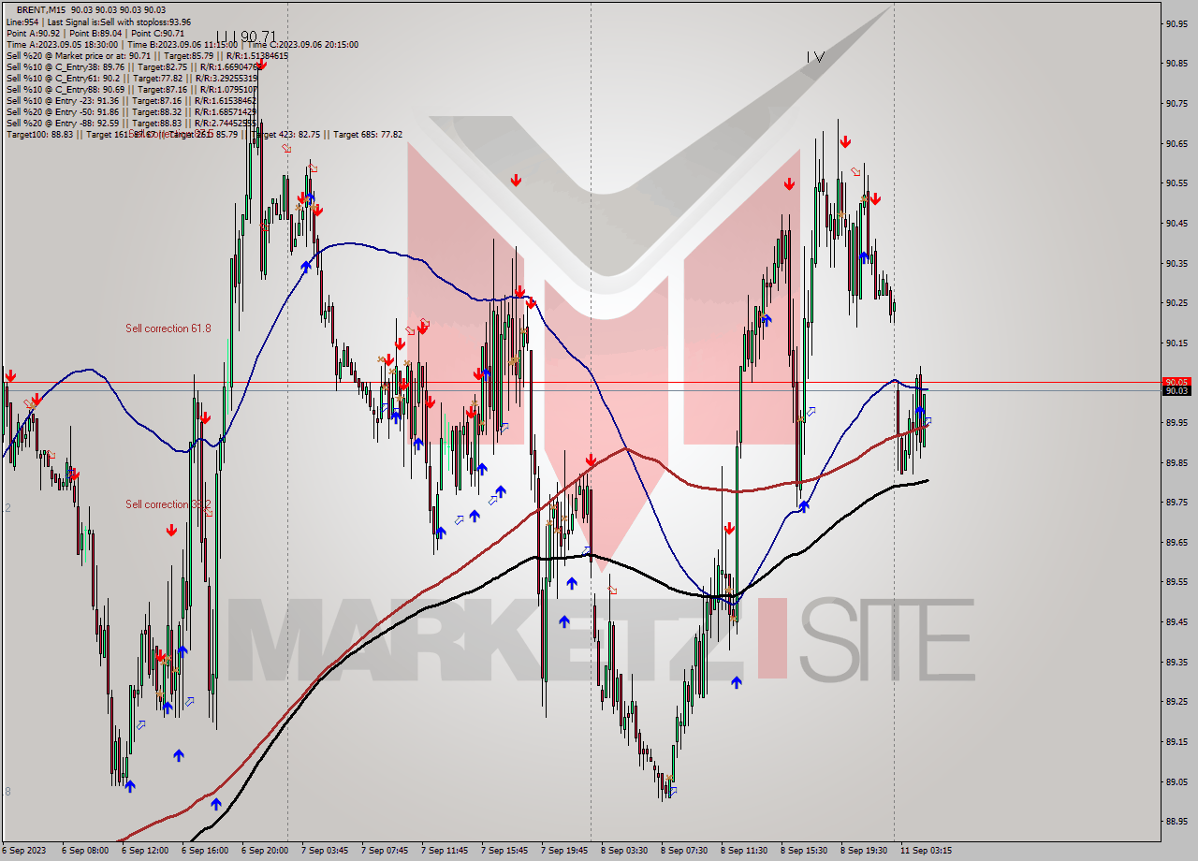The height and width of the screenshot is (861, 1198).
Task: Click the 90.65 price axis label
Action: point(1176,143)
